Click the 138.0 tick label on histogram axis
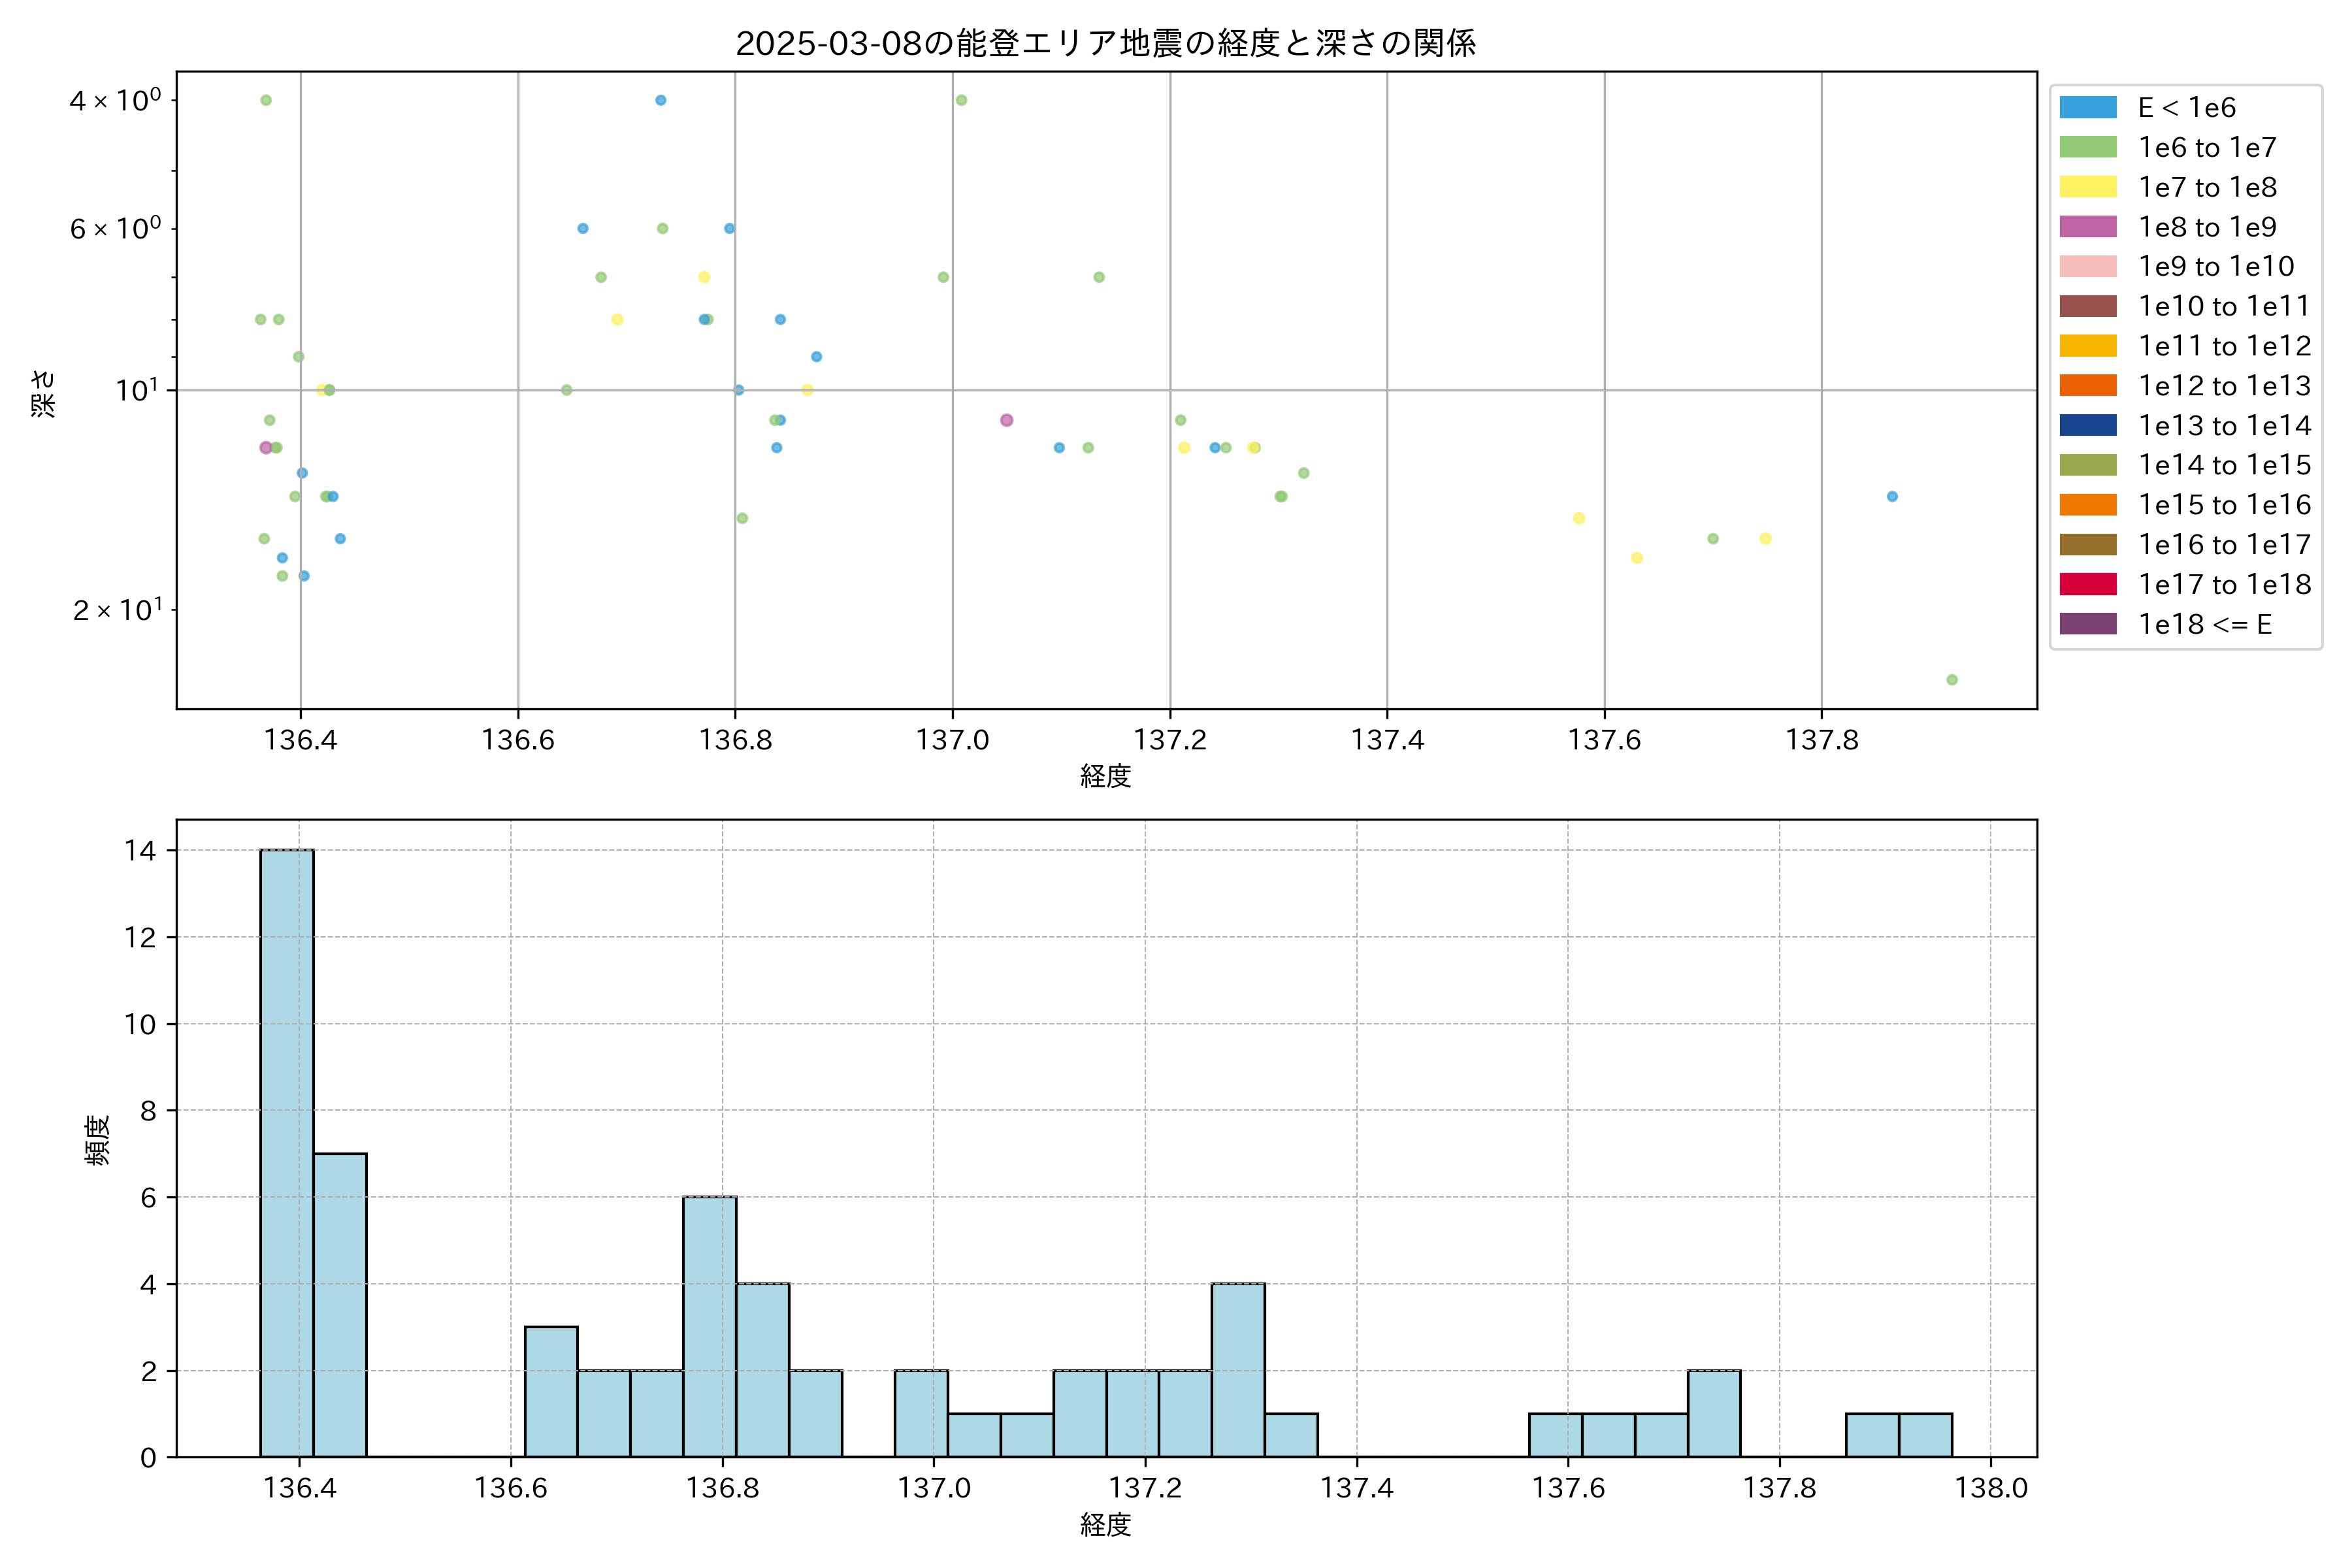Viewport: 2352px width, 1568px height. click(1990, 1488)
